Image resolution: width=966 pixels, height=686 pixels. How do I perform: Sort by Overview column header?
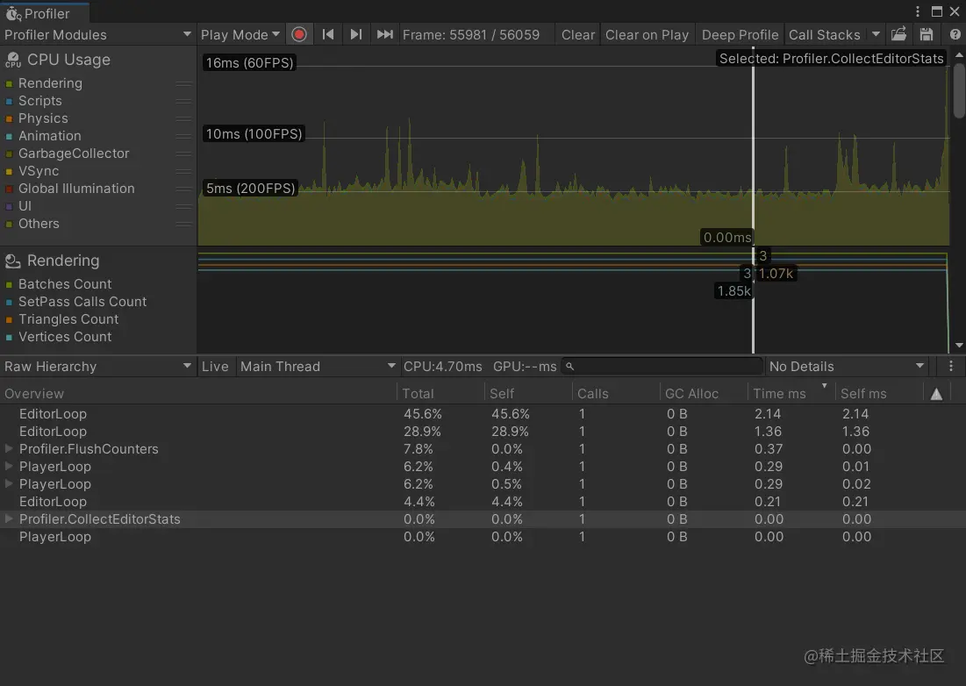198,394
